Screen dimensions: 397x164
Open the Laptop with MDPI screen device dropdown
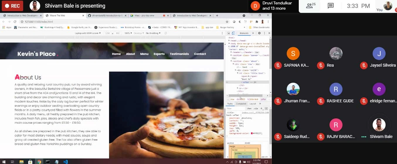click(x=88, y=33)
